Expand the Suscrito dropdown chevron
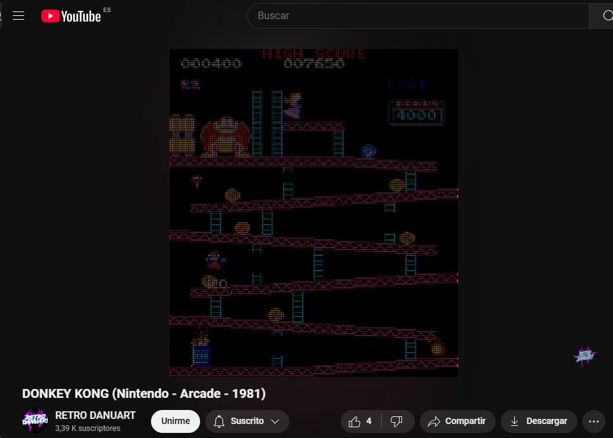 275,421
